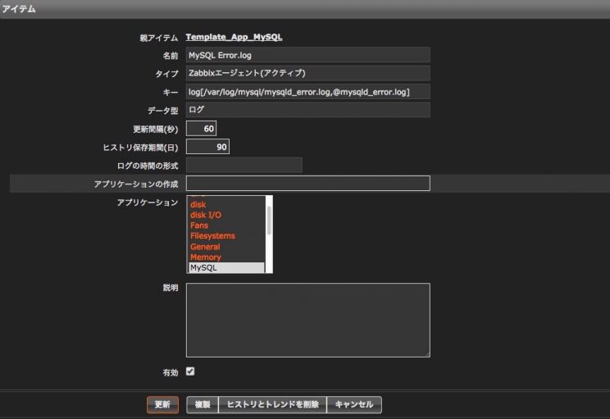Select General in the application list
The image size is (610, 419).
(x=205, y=247)
